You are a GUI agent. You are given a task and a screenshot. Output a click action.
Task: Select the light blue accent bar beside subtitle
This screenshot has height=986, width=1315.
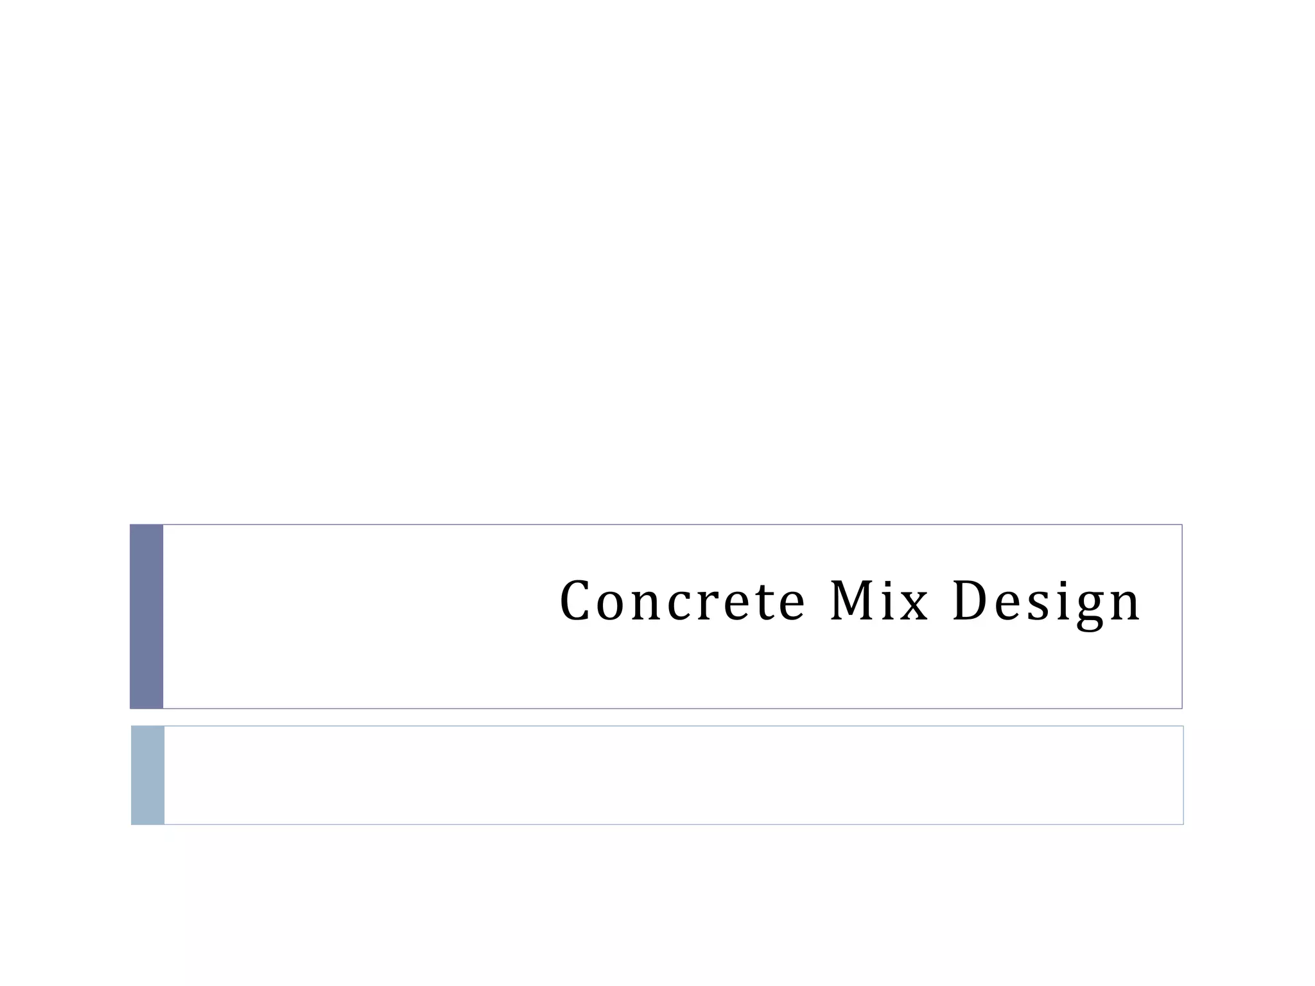tap(148, 775)
